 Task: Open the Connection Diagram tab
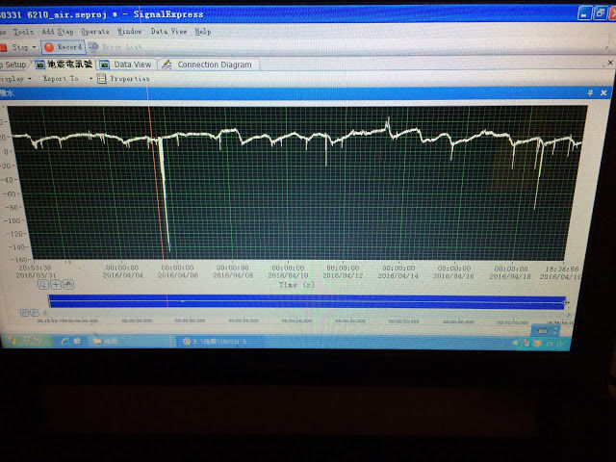click(x=208, y=64)
